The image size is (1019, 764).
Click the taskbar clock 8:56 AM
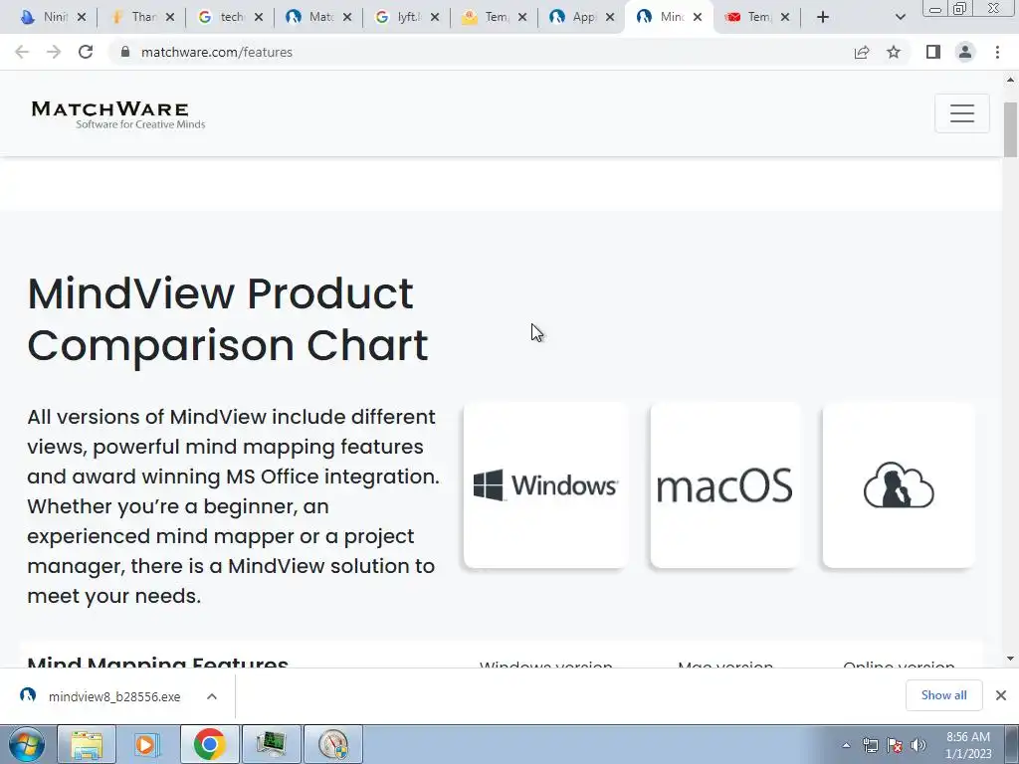(x=968, y=745)
